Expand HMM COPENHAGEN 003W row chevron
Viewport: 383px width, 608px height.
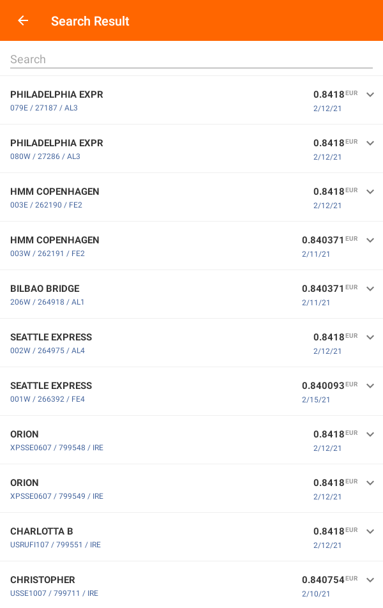(x=370, y=240)
